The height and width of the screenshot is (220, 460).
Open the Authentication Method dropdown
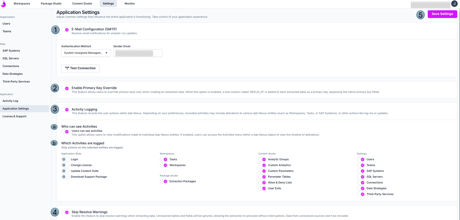(86, 53)
